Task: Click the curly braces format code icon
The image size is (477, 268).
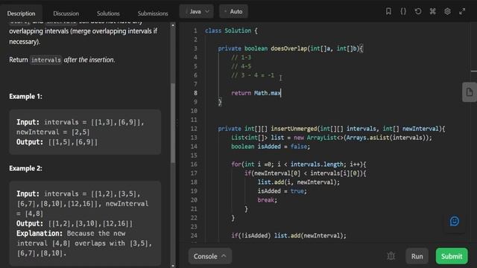Action: [403, 12]
